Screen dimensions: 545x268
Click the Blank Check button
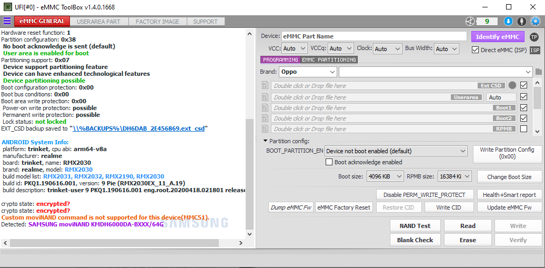pyautogui.click(x=415, y=240)
